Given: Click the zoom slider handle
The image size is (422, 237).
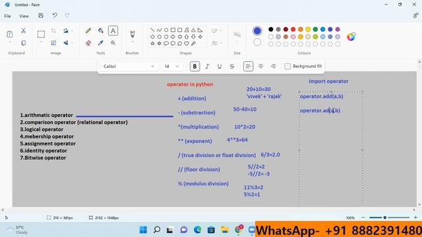Looking at the screenshot, I should 385,218.
